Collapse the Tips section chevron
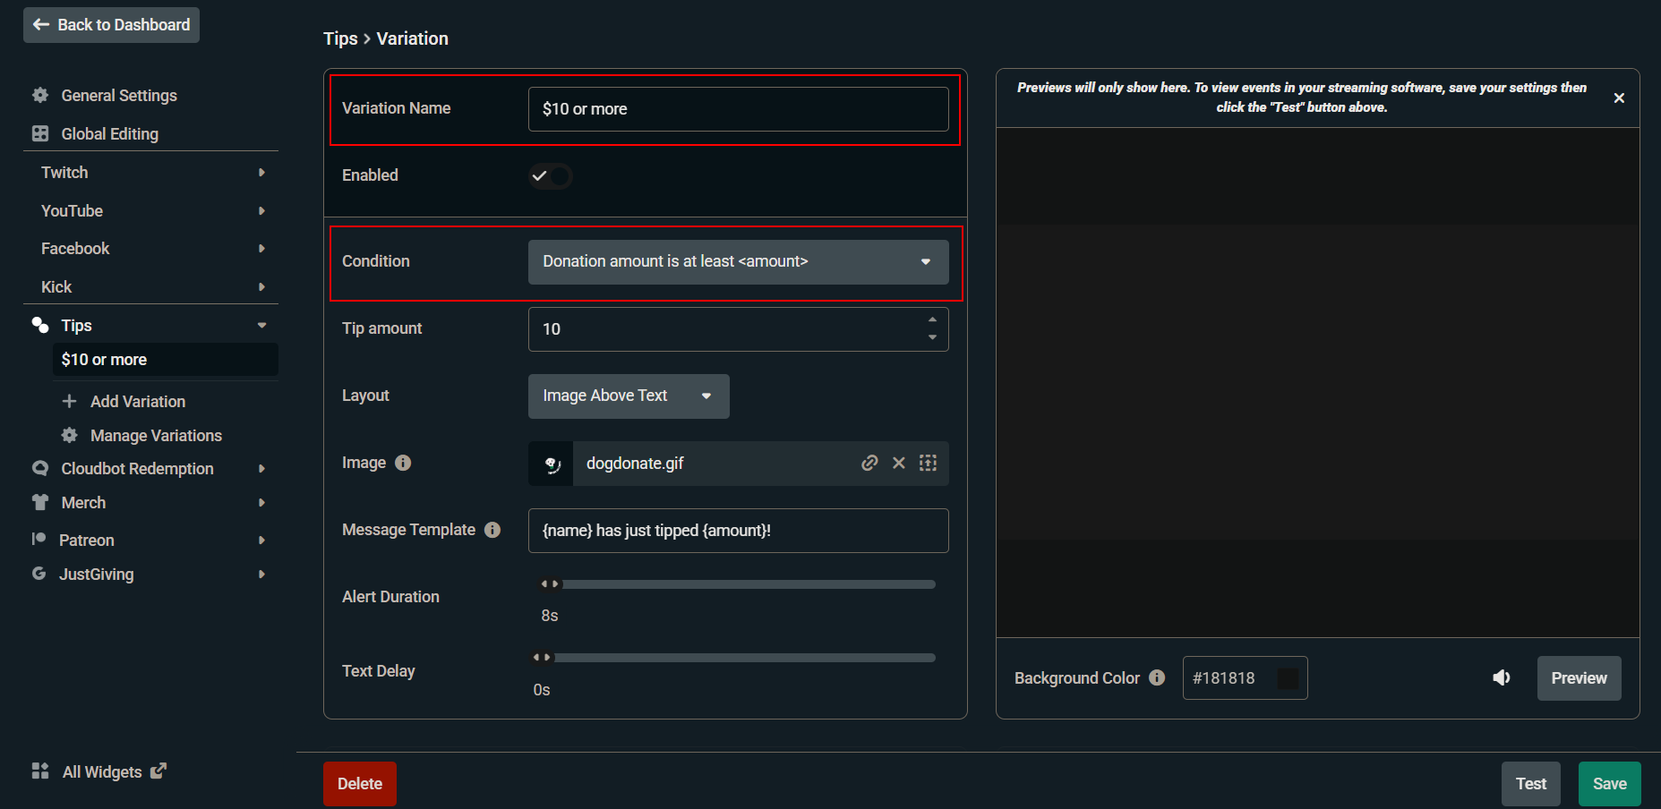Viewport: 1661px width, 809px height. coord(261,325)
